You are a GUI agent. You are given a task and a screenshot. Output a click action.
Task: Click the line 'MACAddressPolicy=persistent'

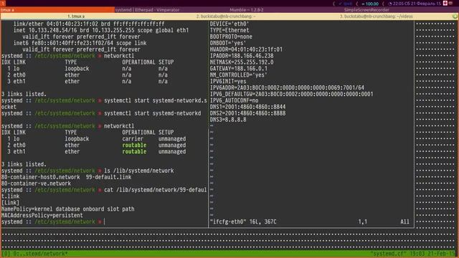pos(42,215)
